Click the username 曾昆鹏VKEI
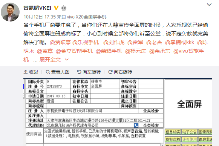Image resolution: width=219 pixels, height=146 pixels. click(37, 8)
